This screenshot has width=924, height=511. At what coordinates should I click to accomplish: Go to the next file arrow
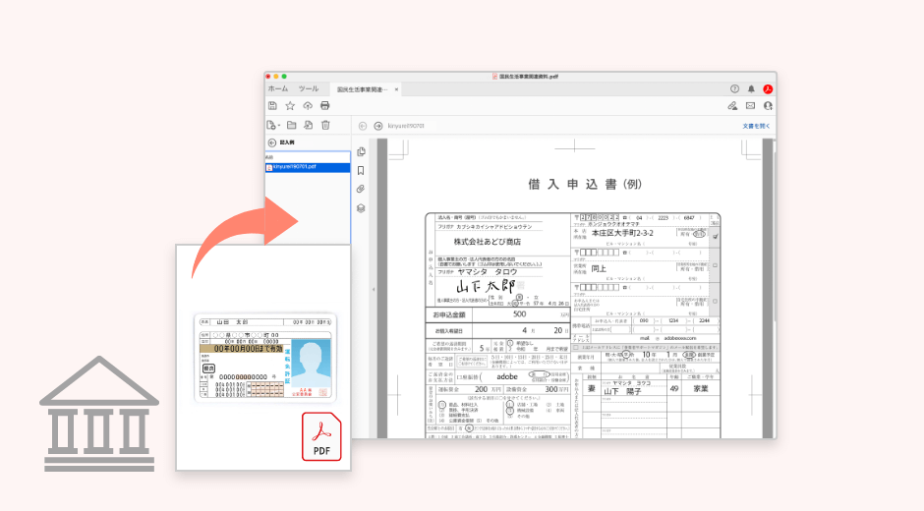[378, 126]
